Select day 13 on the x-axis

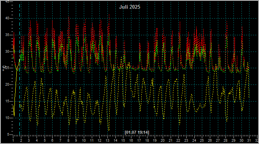(108, 141)
